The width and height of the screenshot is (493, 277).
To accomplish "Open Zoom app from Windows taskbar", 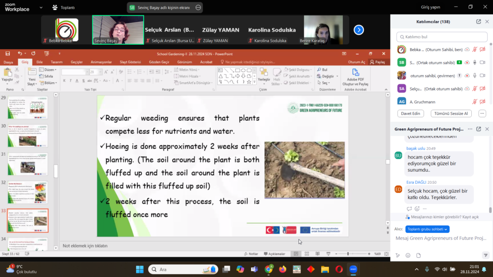I will click(353, 269).
